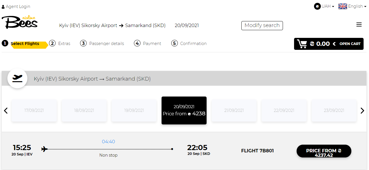This screenshot has height=170, width=369.
Task: Click the departing airplane circle icon
Action: pyautogui.click(x=17, y=78)
